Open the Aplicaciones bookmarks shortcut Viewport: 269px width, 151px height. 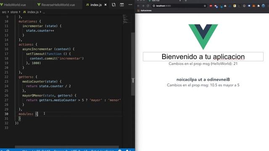(145, 10)
